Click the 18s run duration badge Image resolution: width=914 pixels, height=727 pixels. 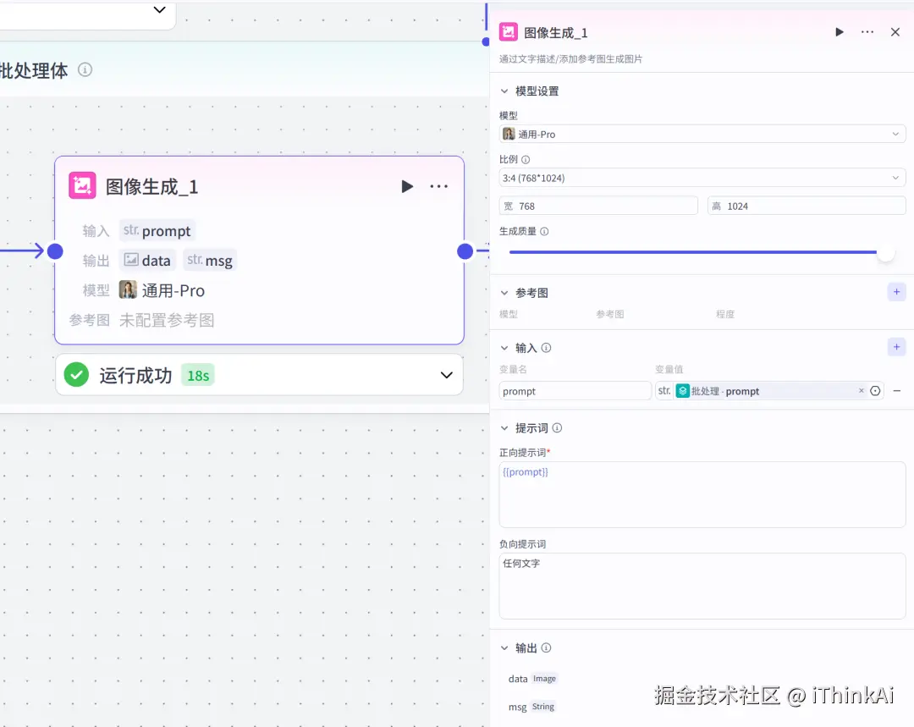pyautogui.click(x=197, y=375)
